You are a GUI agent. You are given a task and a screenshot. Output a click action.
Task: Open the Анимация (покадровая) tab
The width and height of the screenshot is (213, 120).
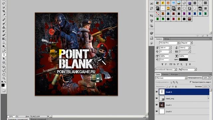18,119
